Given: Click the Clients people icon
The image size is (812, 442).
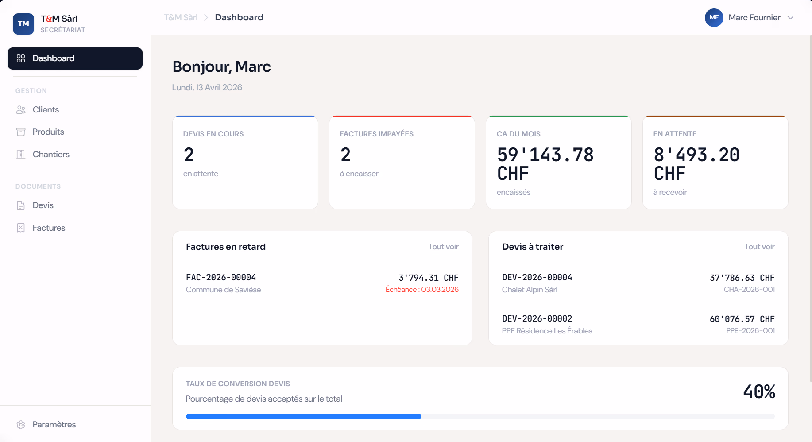Looking at the screenshot, I should tap(21, 110).
